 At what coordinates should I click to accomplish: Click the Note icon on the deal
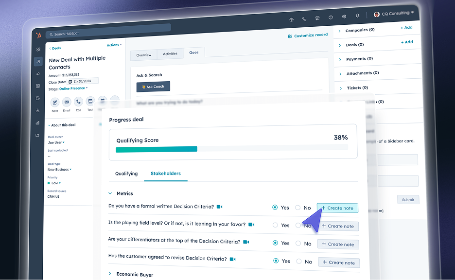(x=55, y=103)
